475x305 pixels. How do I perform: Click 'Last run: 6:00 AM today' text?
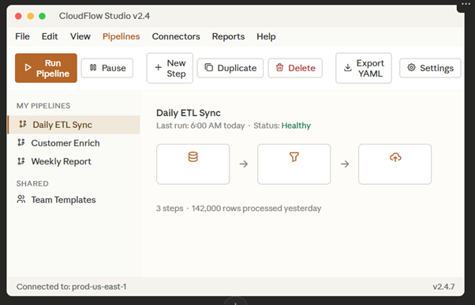200,126
